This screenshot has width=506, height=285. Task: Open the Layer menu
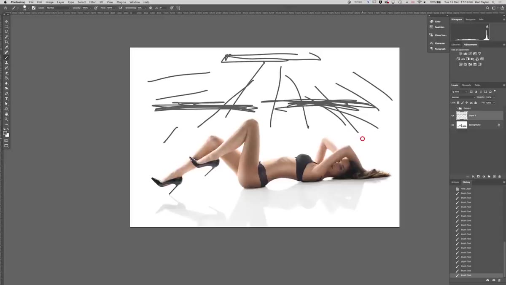(x=61, y=2)
